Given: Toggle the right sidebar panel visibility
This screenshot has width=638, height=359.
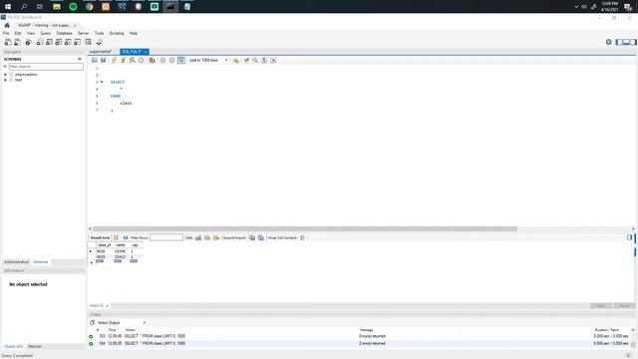Looking at the screenshot, I should pos(633,42).
